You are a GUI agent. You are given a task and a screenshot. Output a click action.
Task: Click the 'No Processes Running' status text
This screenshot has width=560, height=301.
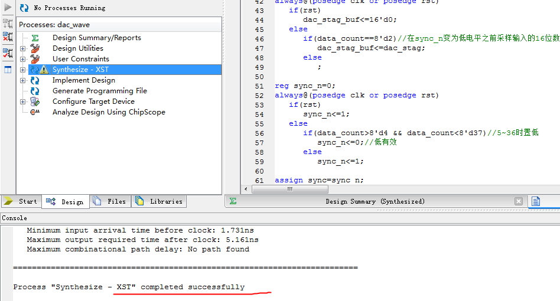coord(70,8)
